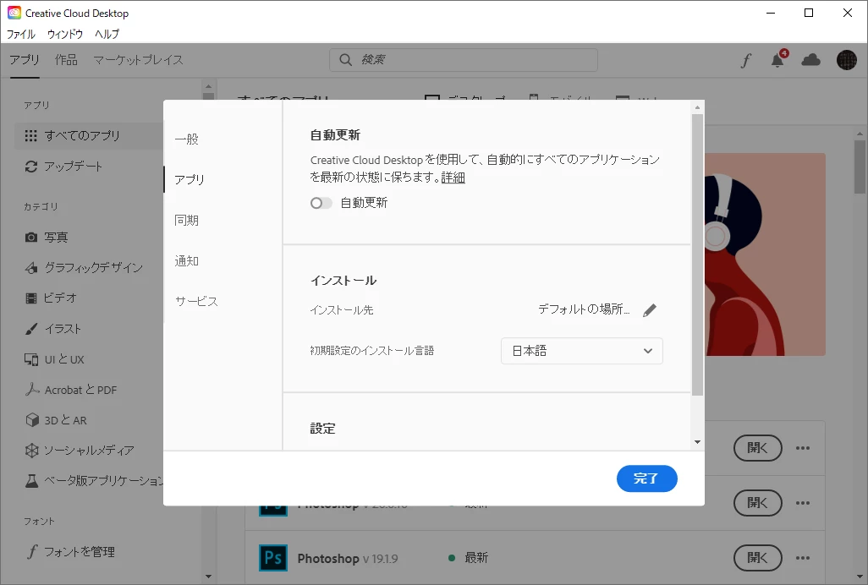Switch to the マーケットプレイス tab
The image size is (868, 585).
click(x=138, y=60)
